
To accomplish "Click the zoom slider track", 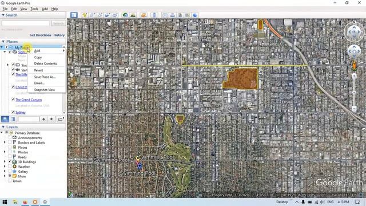I will click(354, 93).
